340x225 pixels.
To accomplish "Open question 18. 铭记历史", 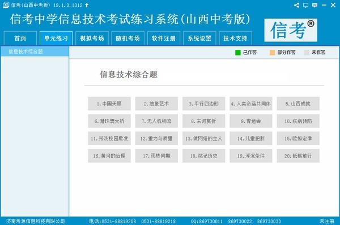I will (x=204, y=156).
